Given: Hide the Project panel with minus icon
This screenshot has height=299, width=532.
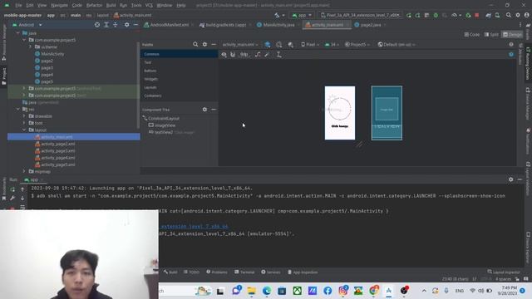Looking at the screenshot, I should pyautogui.click(x=135, y=25).
